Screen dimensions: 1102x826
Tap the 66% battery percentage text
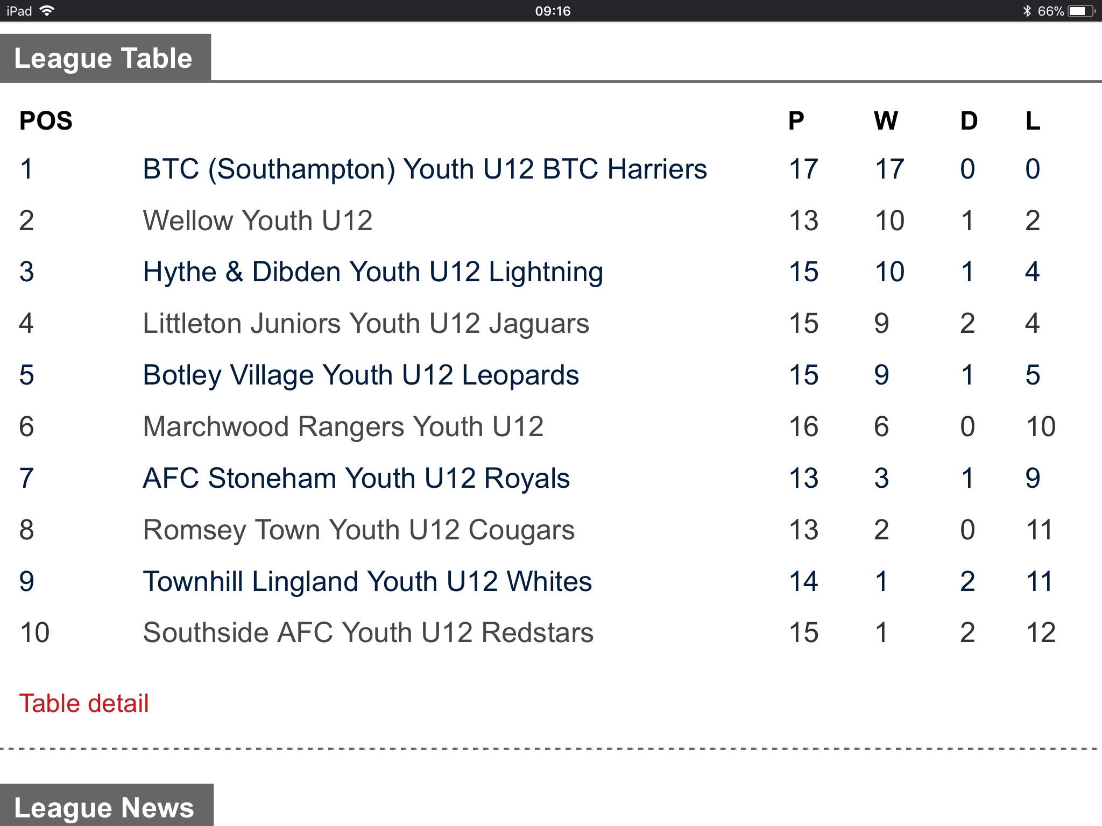[1050, 11]
